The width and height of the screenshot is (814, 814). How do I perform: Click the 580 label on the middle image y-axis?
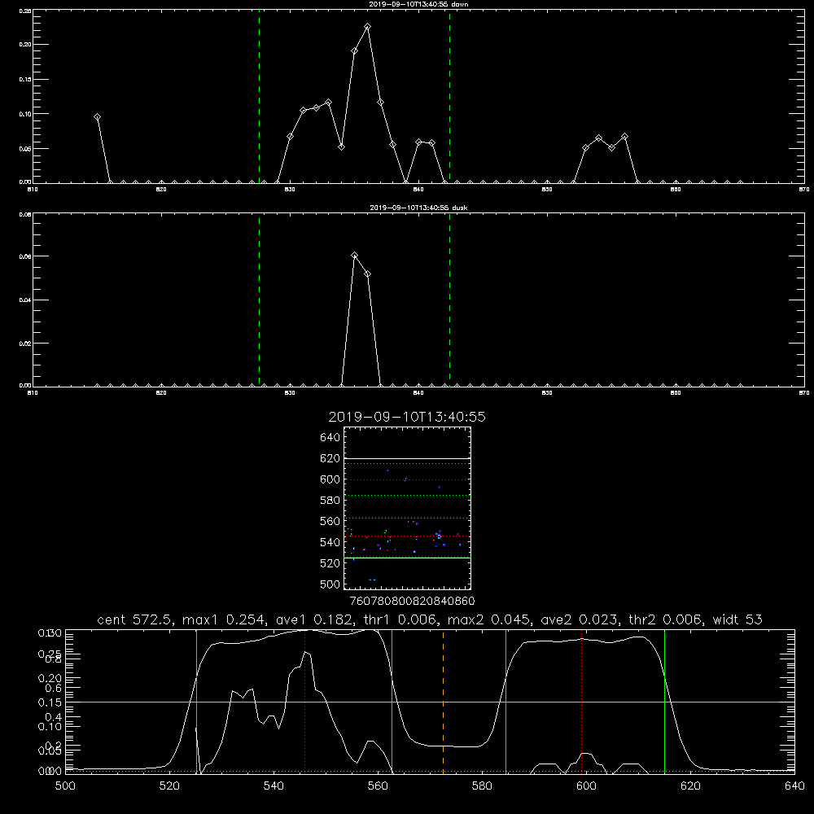[x=330, y=501]
